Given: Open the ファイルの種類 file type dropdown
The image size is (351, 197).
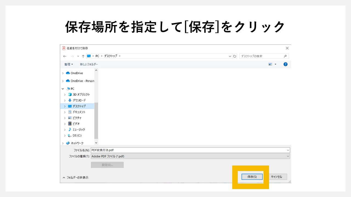Looking at the screenshot, I should (288, 156).
